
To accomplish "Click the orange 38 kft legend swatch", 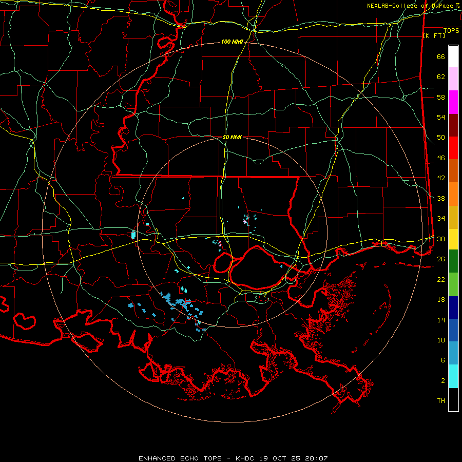I will tap(453, 194).
